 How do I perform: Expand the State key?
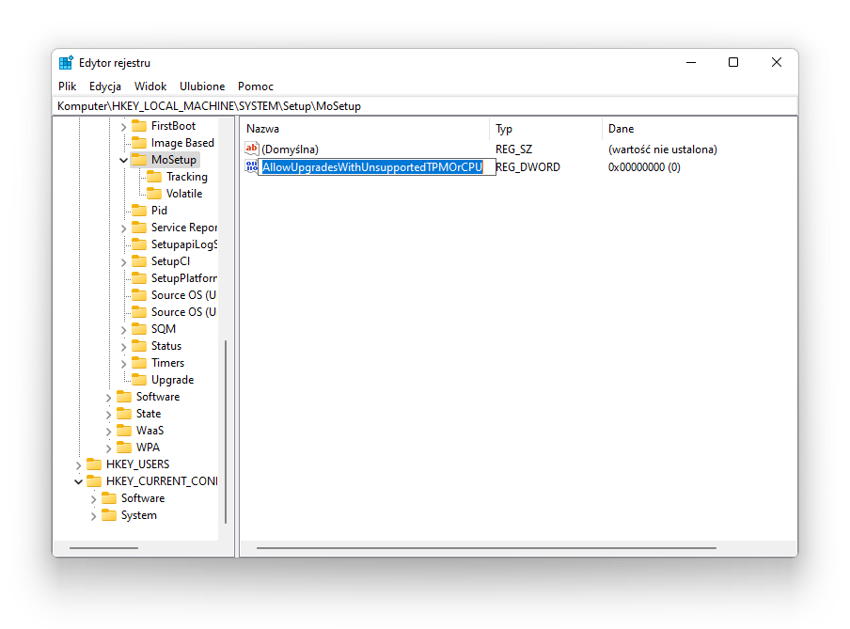pyautogui.click(x=108, y=415)
